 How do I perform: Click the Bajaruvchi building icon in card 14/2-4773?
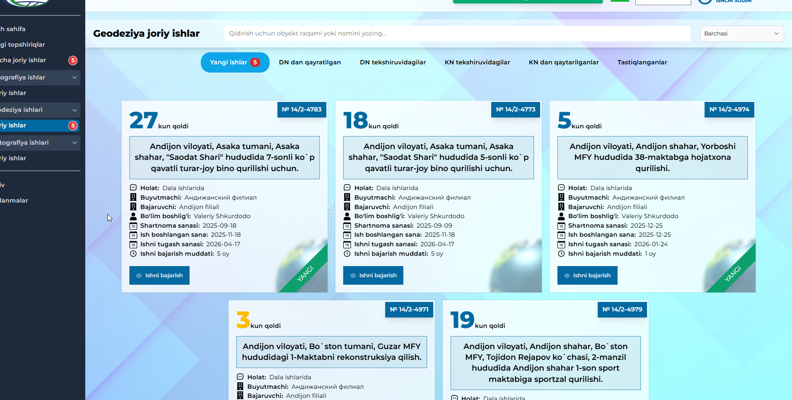point(347,207)
